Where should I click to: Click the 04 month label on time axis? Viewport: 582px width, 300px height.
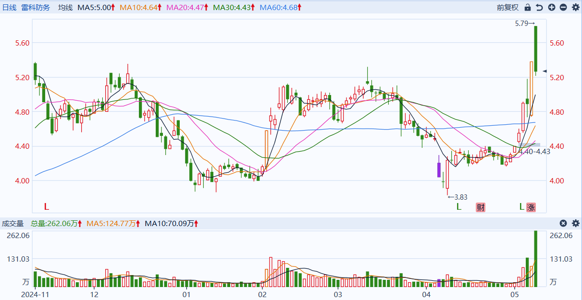coord(426,294)
